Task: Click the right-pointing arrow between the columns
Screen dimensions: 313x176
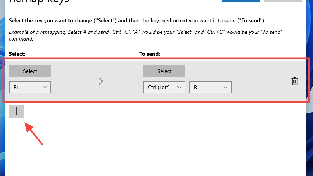Action: coord(99,81)
